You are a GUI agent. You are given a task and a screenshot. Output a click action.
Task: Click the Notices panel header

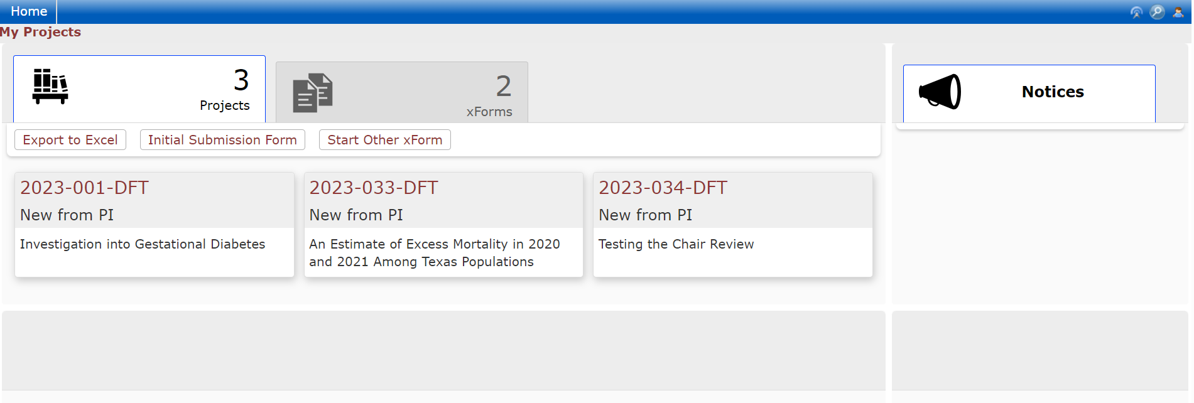point(1052,91)
